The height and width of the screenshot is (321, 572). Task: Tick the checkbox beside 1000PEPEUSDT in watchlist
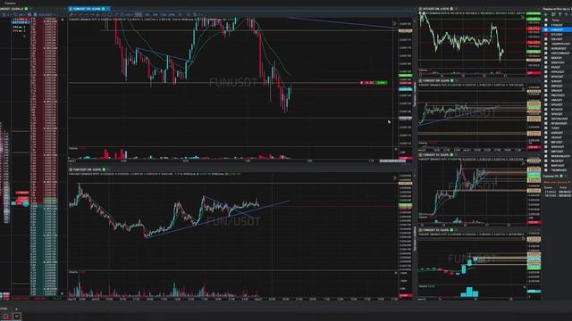[x=546, y=44]
